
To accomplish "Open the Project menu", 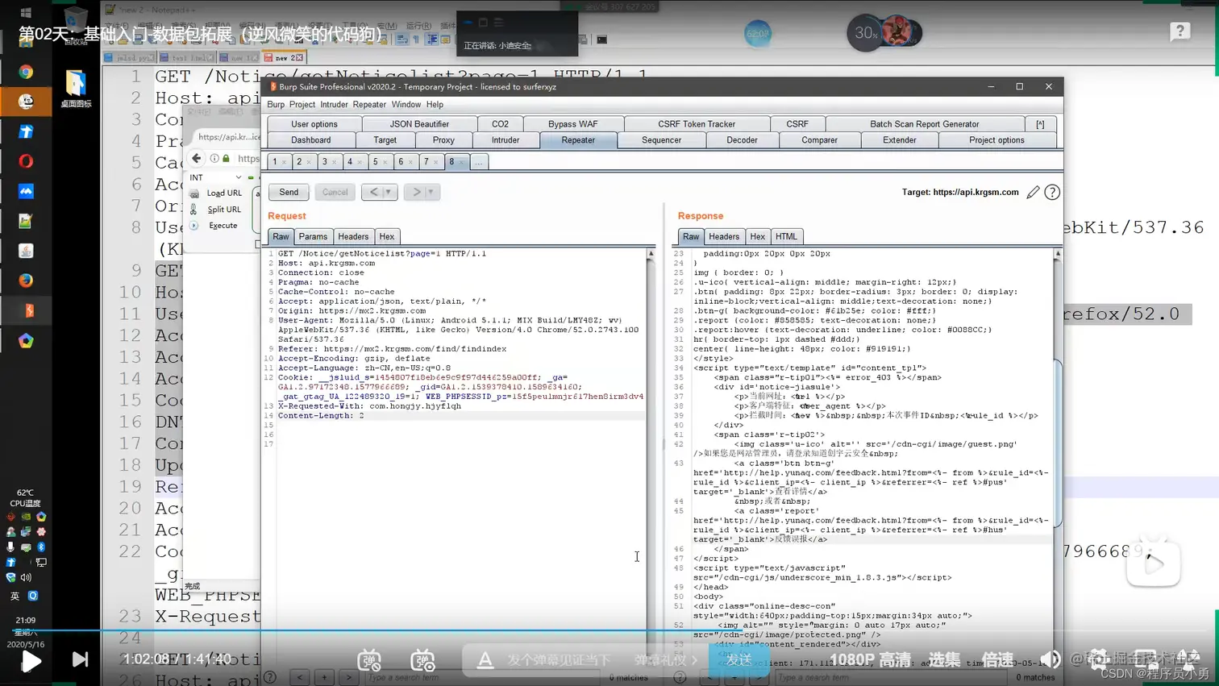I will pos(302,105).
